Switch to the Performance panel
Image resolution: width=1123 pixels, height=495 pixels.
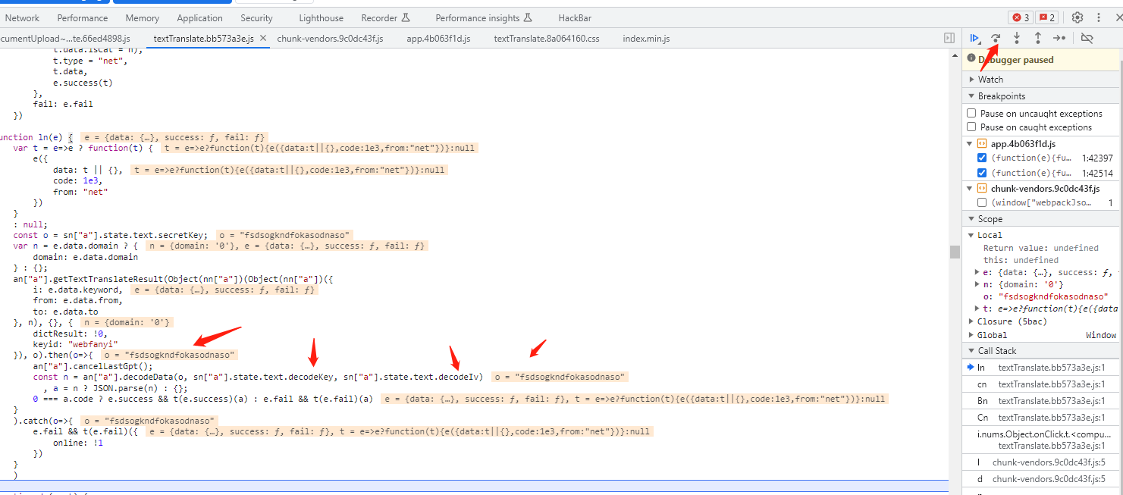coord(83,17)
